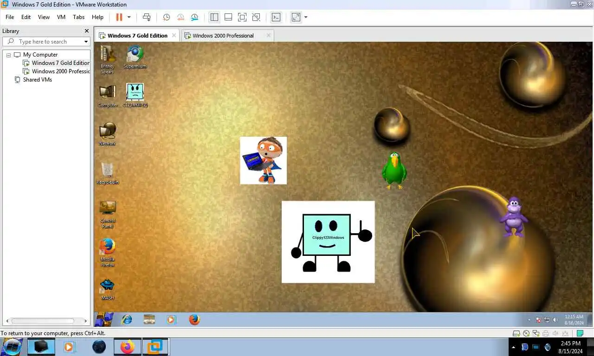Close the Windows 2000 Professional tab

[x=268, y=35]
